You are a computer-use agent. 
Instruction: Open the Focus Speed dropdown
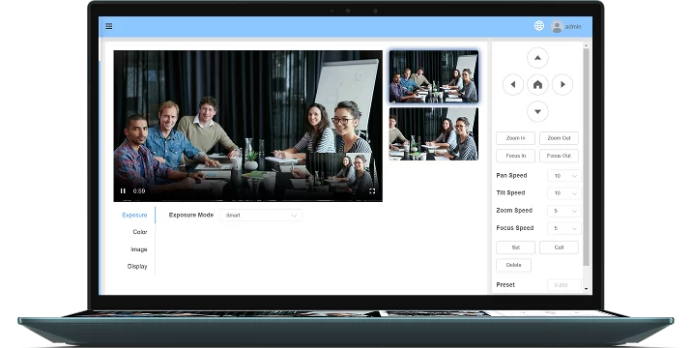pyautogui.click(x=564, y=228)
